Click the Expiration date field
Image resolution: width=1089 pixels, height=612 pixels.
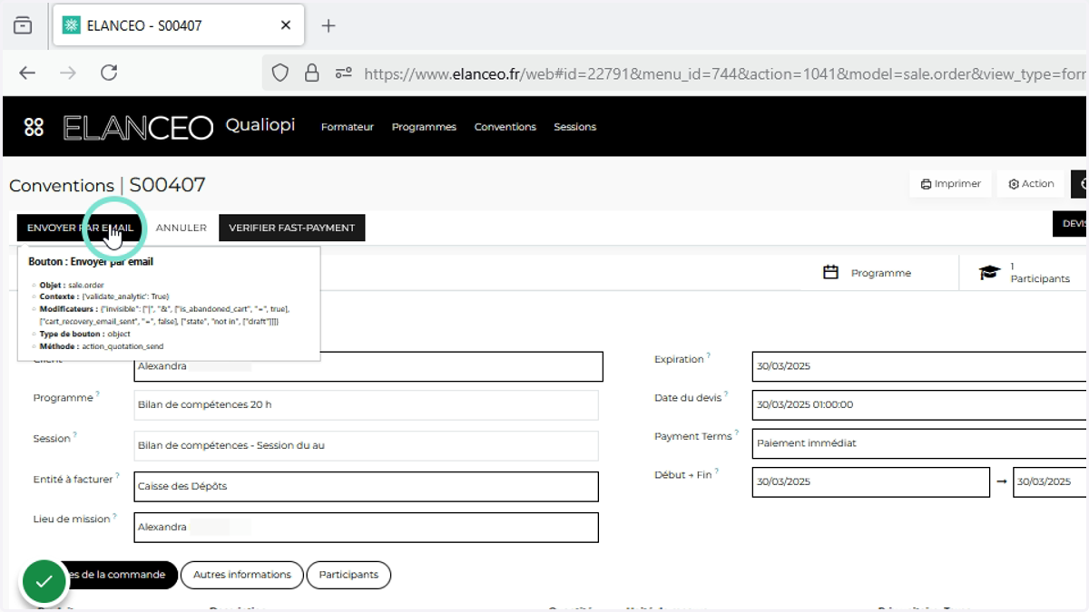920,366
